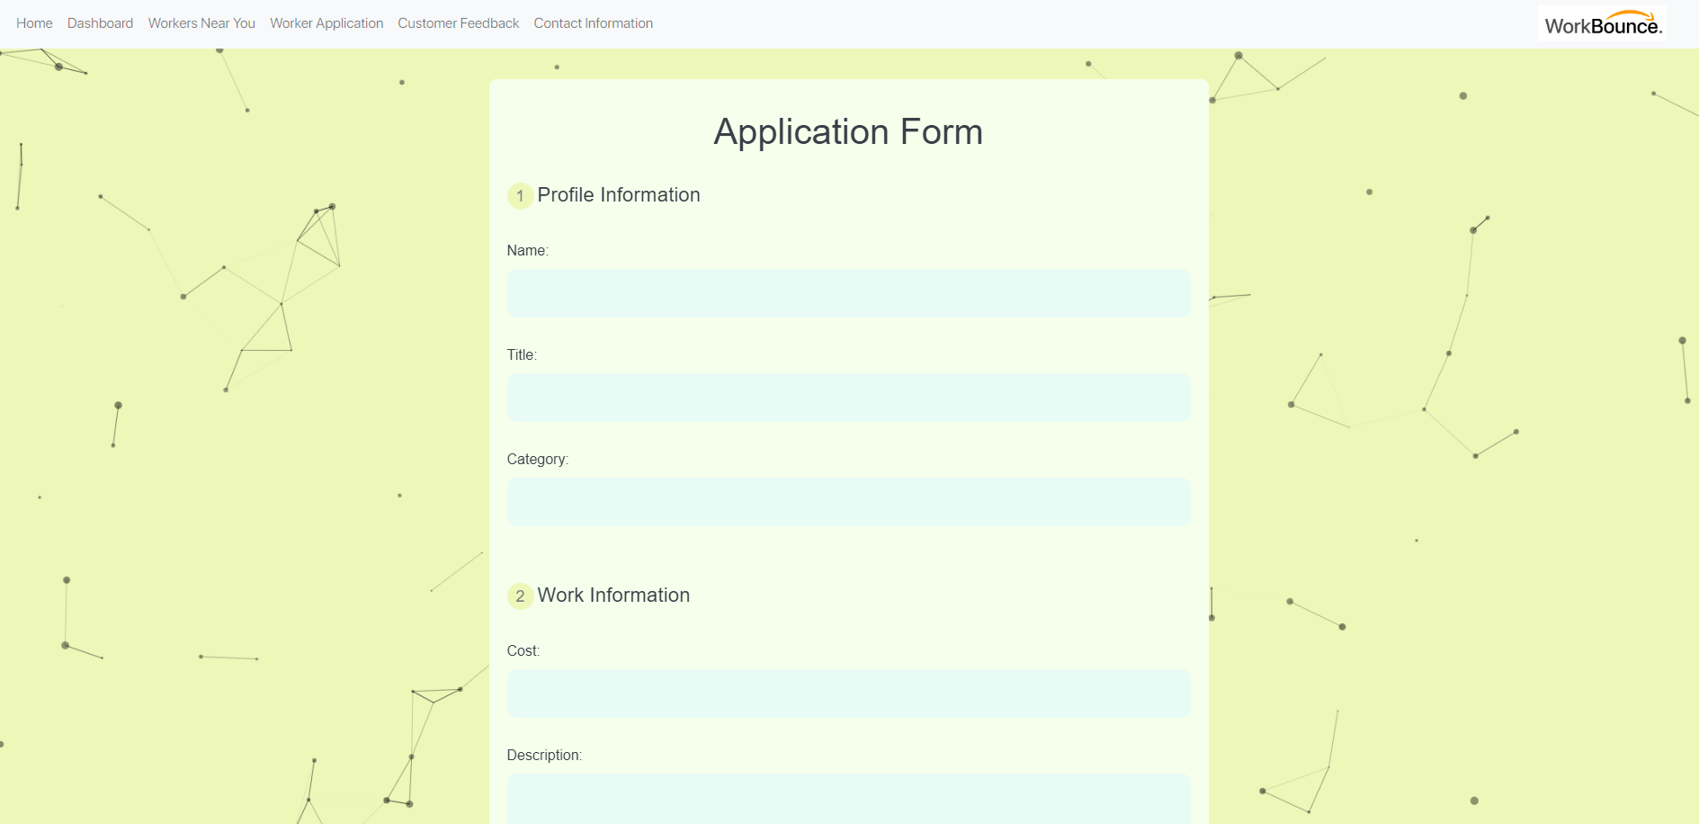Click the step 2 number badge

pyautogui.click(x=520, y=596)
